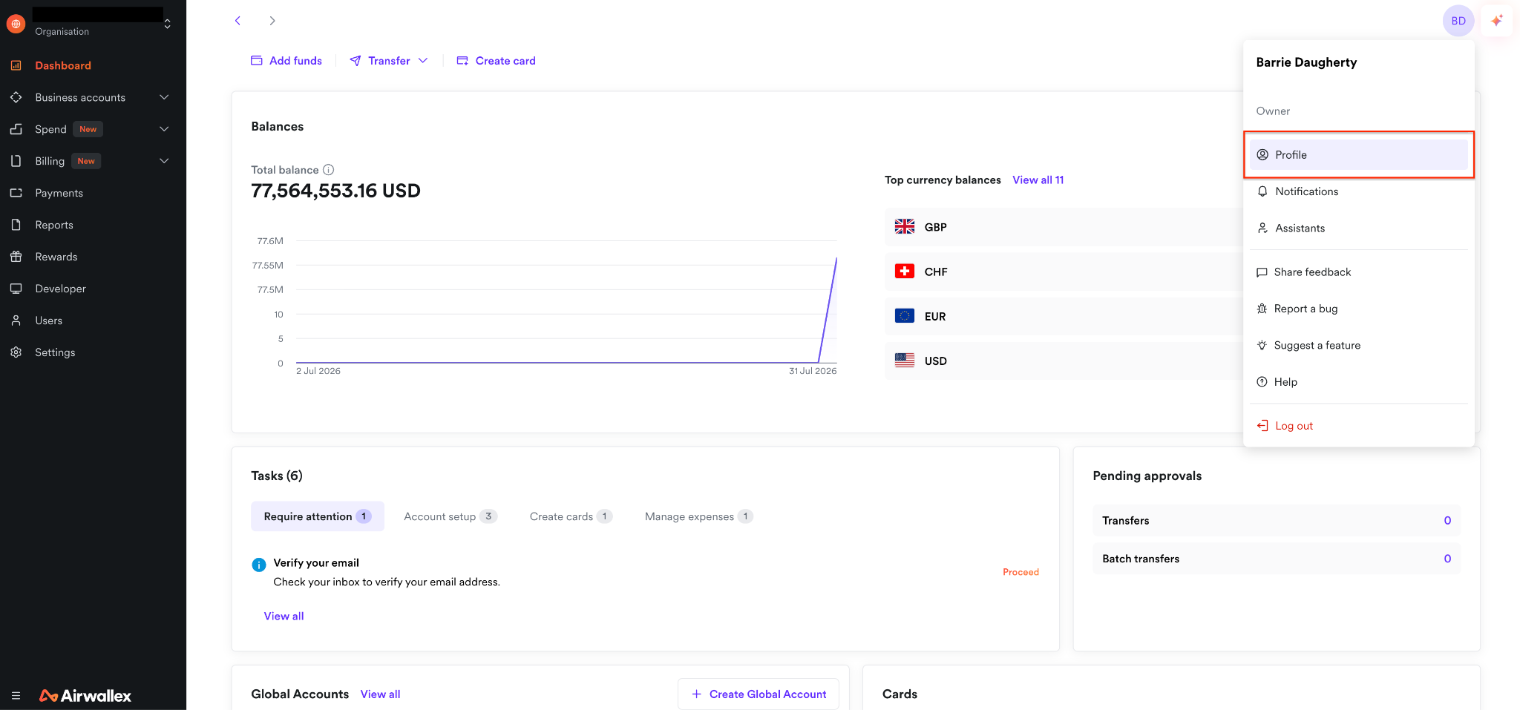
Task: Click the New badge next to Spend
Action: point(88,129)
